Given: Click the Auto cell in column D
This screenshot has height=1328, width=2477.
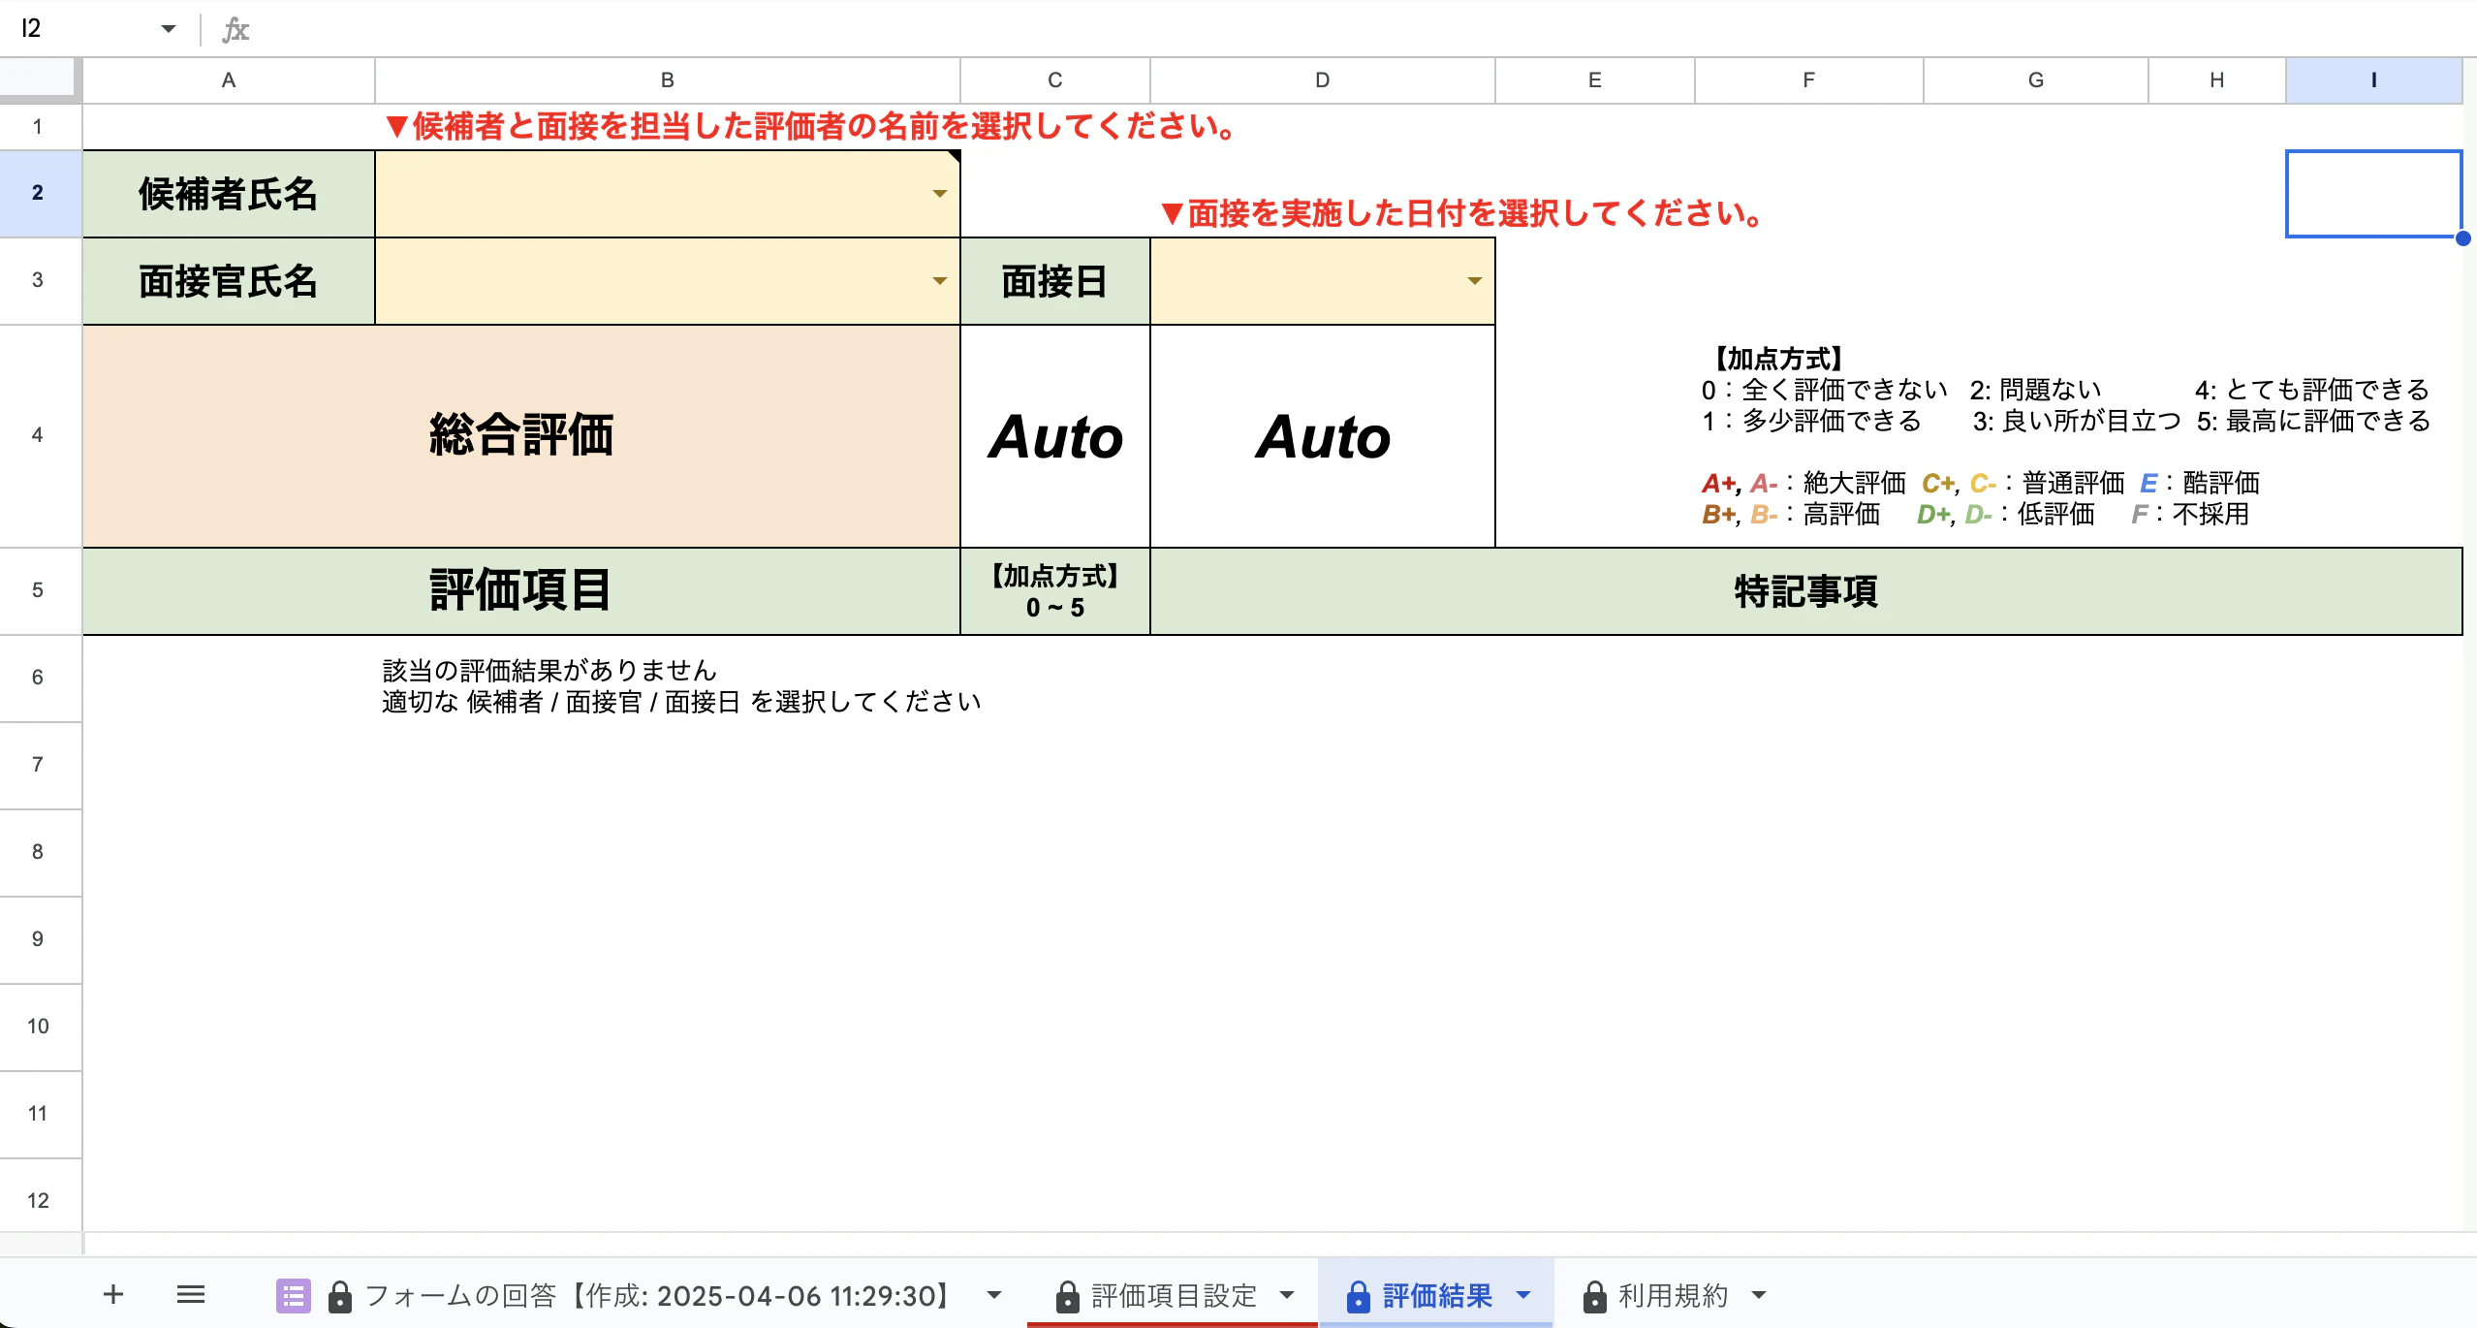Looking at the screenshot, I should [x=1323, y=436].
